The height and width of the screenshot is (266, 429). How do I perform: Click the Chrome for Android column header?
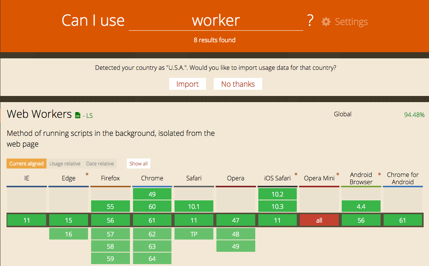tap(403, 178)
